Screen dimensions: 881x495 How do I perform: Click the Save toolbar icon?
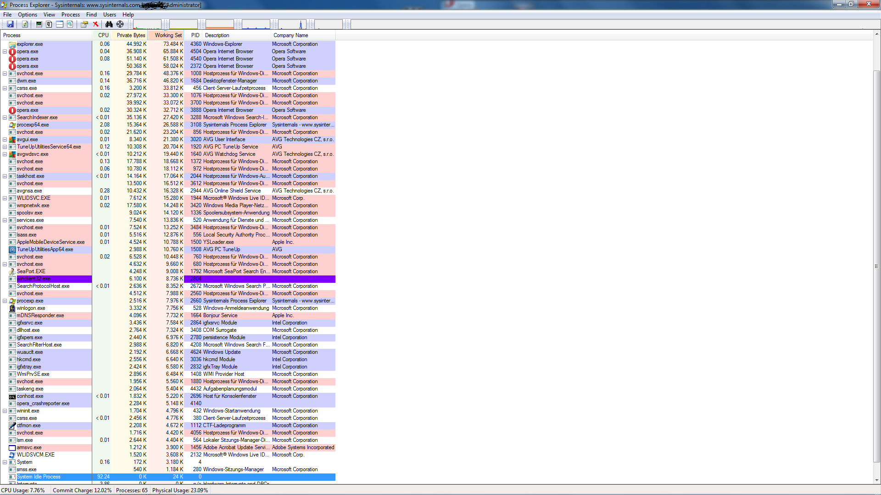pyautogui.click(x=10, y=24)
